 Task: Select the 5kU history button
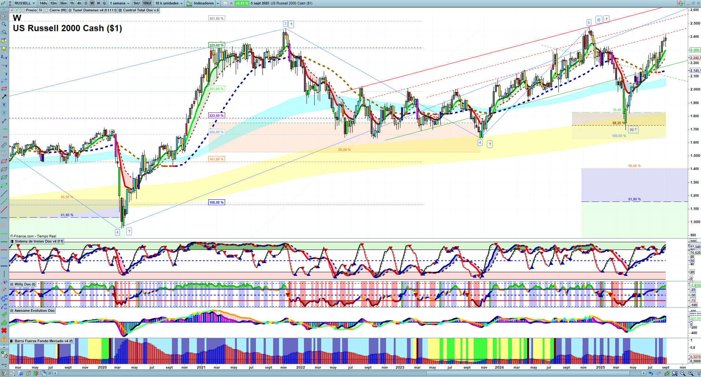coord(136,3)
